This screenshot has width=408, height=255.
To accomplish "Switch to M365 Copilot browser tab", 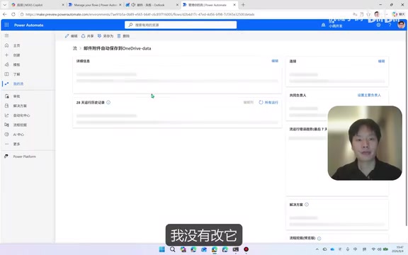I will tap(38, 5).
